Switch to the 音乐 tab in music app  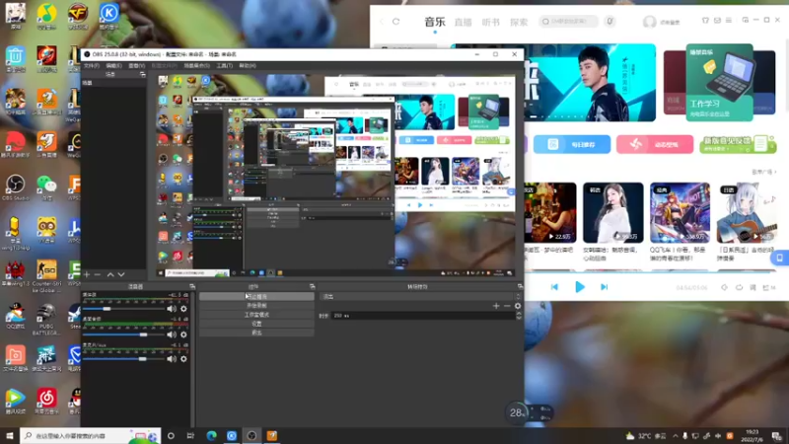[435, 22]
